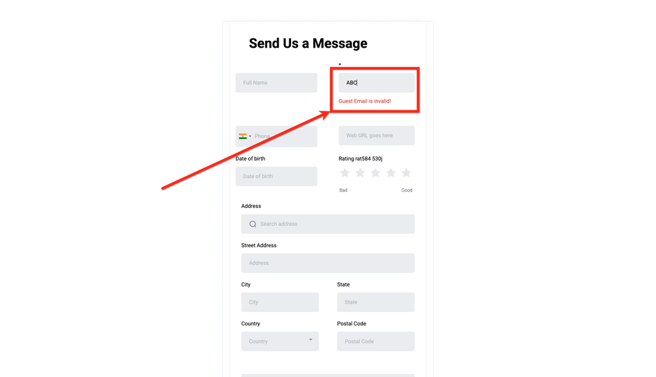Click the email field containing ABC

[x=376, y=83]
